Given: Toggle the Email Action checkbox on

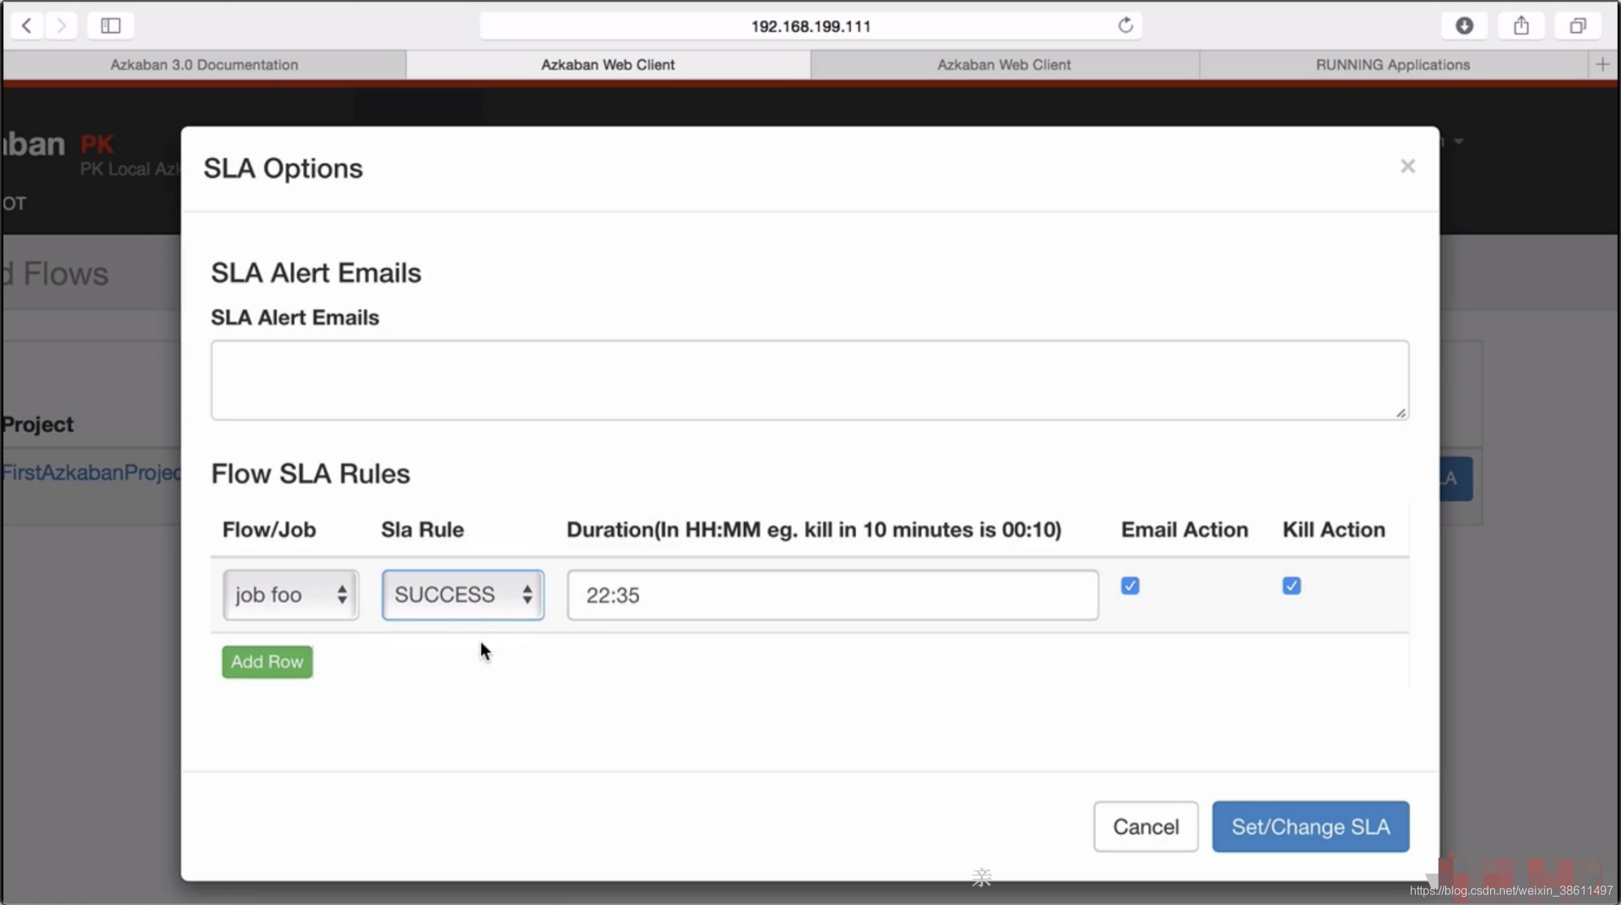Looking at the screenshot, I should tap(1130, 586).
